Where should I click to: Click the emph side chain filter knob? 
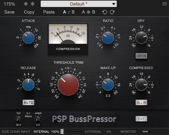click(38, 119)
